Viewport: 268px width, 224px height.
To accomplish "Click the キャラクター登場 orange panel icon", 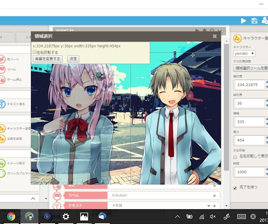I will click(x=237, y=38).
